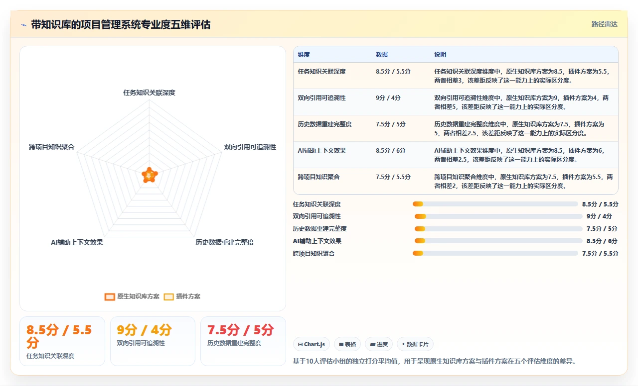Toggle the 插件方案 legend entry
This screenshot has height=386, width=638.
coord(182,296)
